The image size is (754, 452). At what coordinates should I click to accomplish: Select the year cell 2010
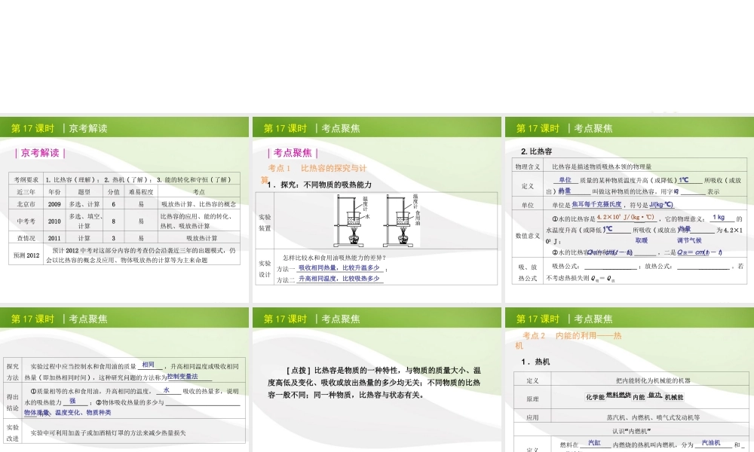(54, 221)
